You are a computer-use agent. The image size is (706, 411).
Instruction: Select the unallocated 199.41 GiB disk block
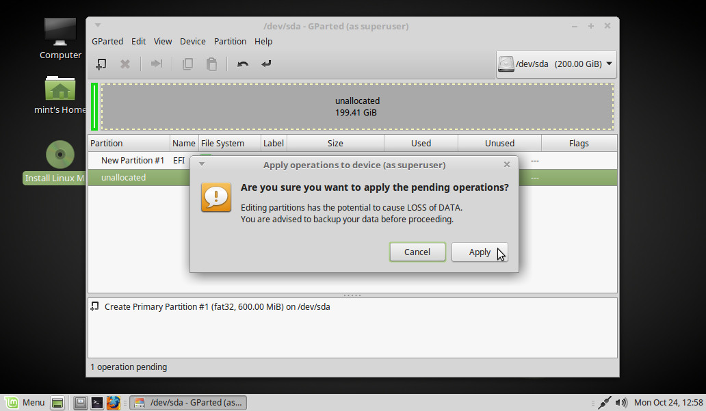[x=357, y=107]
